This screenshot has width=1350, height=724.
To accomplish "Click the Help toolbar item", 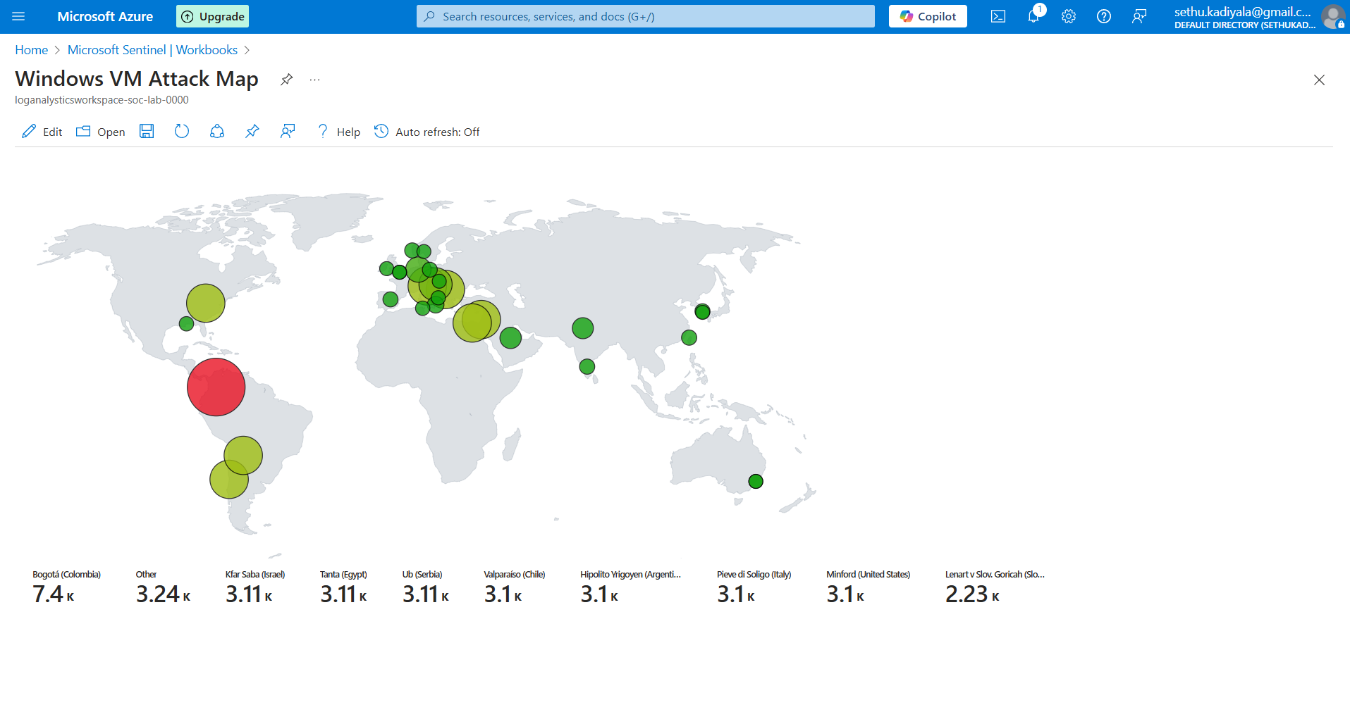I will [339, 132].
